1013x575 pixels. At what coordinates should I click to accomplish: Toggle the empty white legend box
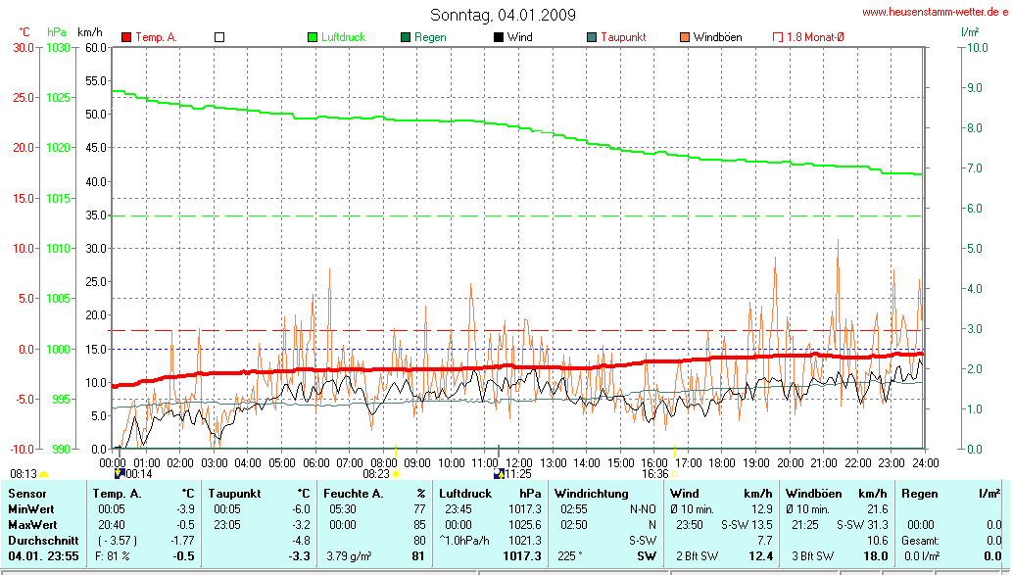tap(219, 37)
